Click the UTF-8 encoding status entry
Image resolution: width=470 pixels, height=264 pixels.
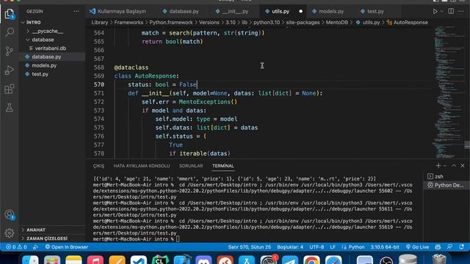pyautogui.click(x=317, y=247)
